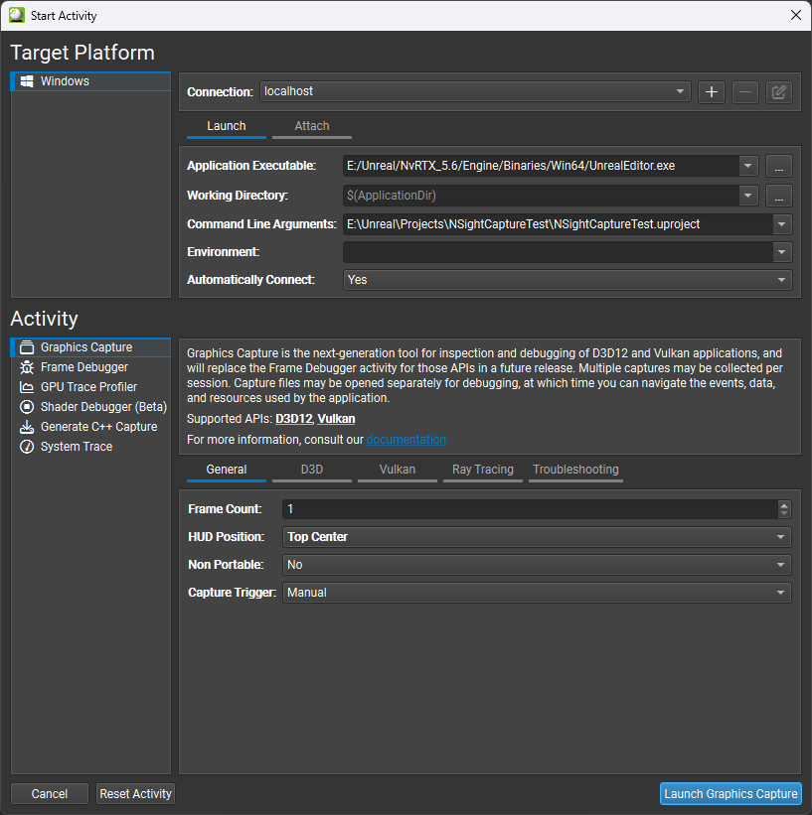Open the Capture Trigger dropdown
This screenshot has width=812, height=815.
pos(537,593)
